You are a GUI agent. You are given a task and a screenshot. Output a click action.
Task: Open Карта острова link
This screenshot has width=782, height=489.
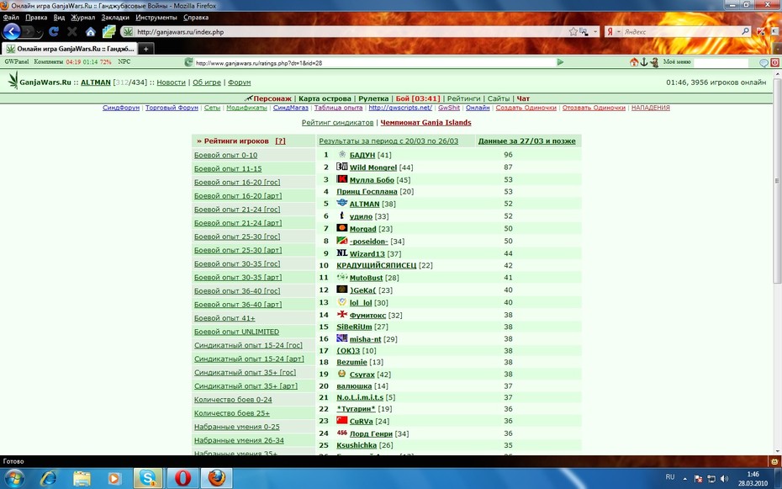[325, 98]
